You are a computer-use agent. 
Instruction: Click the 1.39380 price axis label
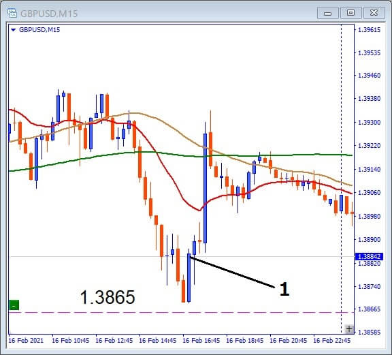(x=370, y=99)
